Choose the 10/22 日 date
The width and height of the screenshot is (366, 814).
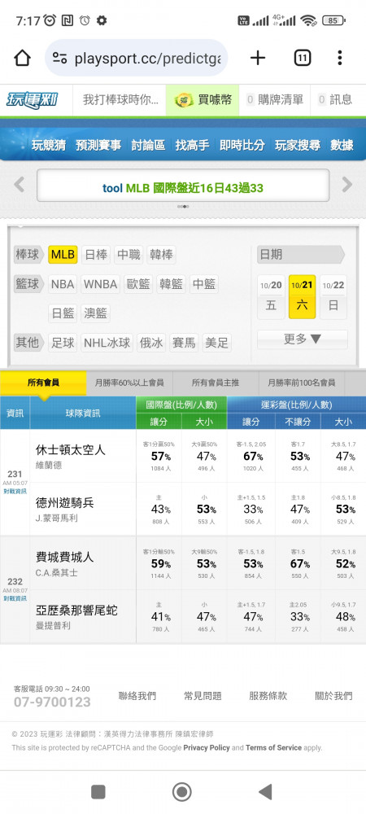(333, 296)
